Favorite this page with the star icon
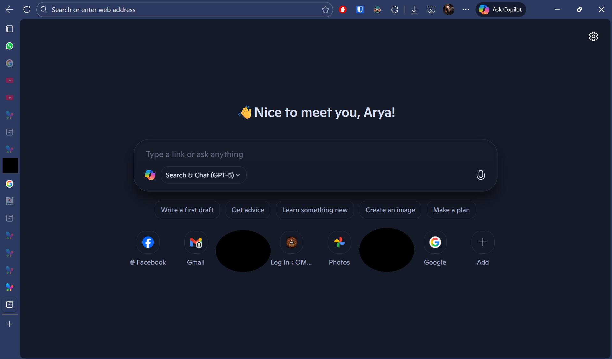612x359 pixels. tap(325, 10)
